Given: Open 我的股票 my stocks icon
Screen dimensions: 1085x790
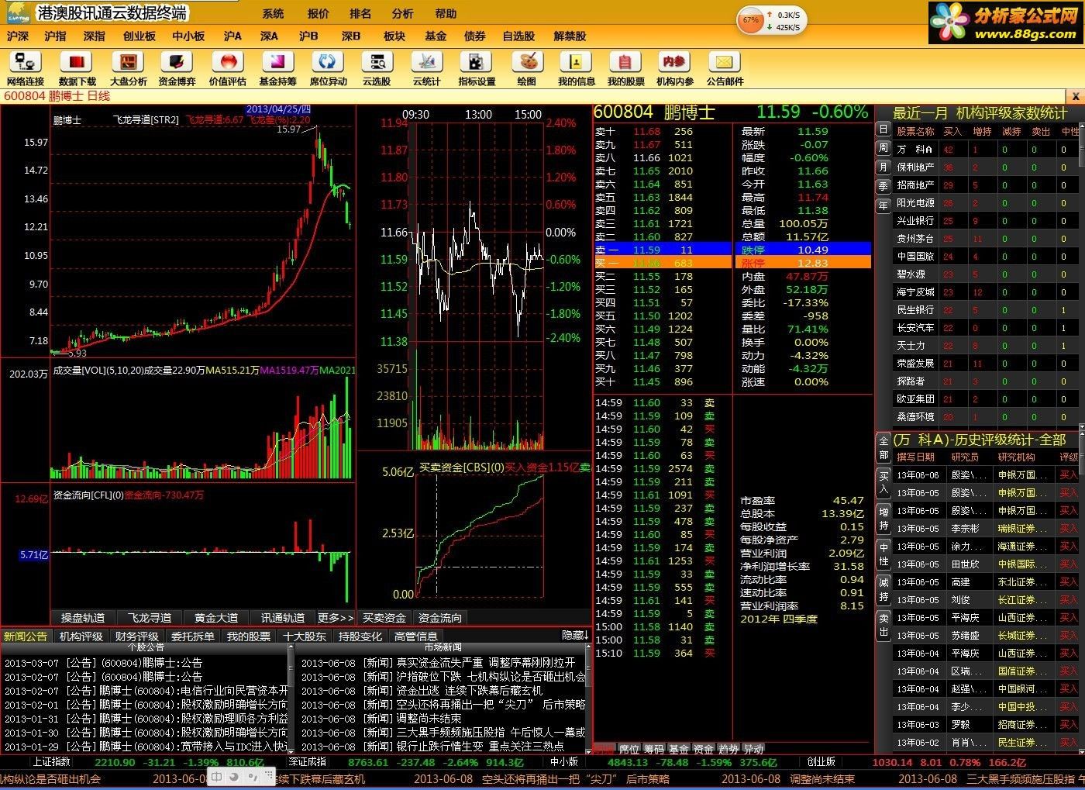Looking at the screenshot, I should pos(625,68).
